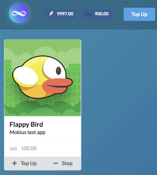Image resolution: width=157 pixels, height=175 pixels.
Task: Select the 9997.00 balance amount
Action: (65, 14)
